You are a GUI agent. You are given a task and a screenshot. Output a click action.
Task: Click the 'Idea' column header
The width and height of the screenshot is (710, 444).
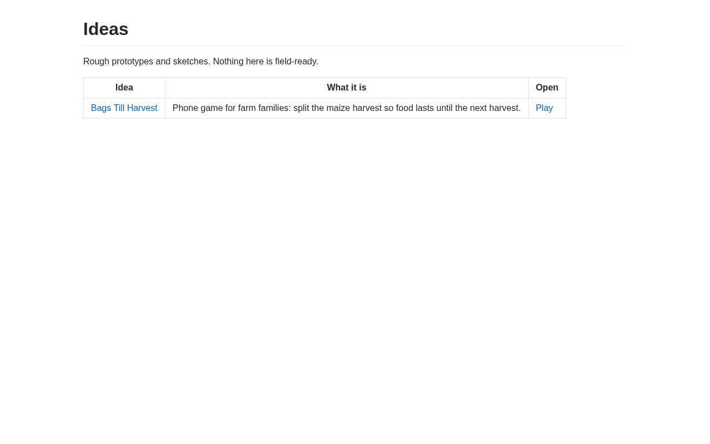(124, 88)
